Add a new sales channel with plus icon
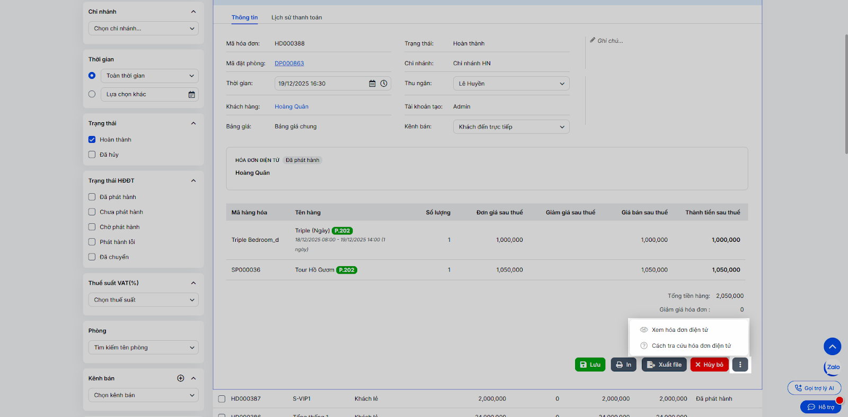The image size is (848, 417). [x=181, y=378]
